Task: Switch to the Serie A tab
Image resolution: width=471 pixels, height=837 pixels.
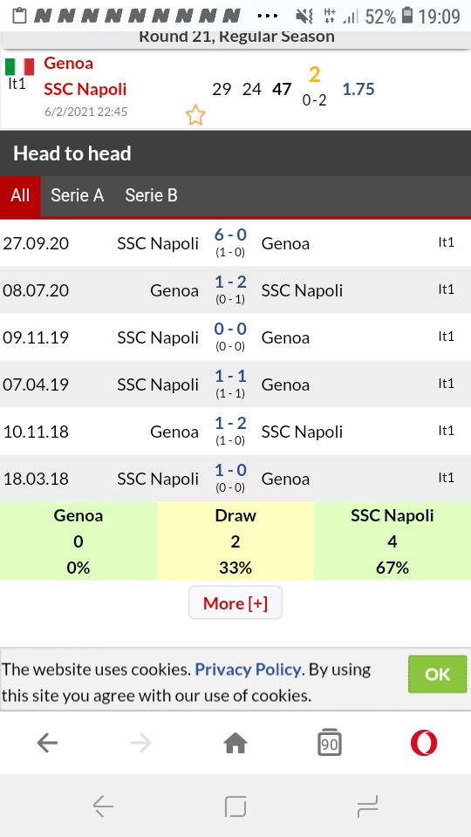Action: pos(78,195)
